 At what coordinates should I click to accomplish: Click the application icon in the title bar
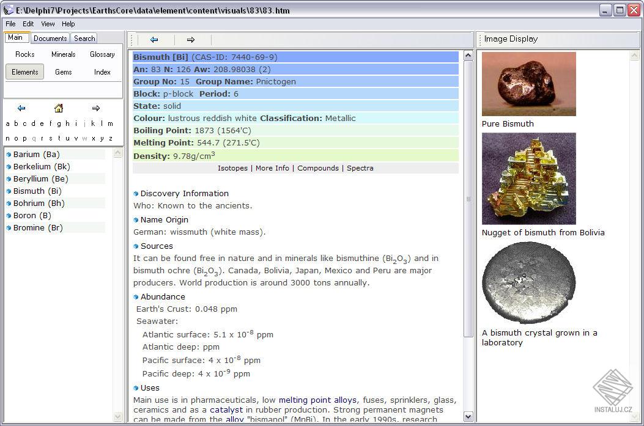pyautogui.click(x=8, y=10)
